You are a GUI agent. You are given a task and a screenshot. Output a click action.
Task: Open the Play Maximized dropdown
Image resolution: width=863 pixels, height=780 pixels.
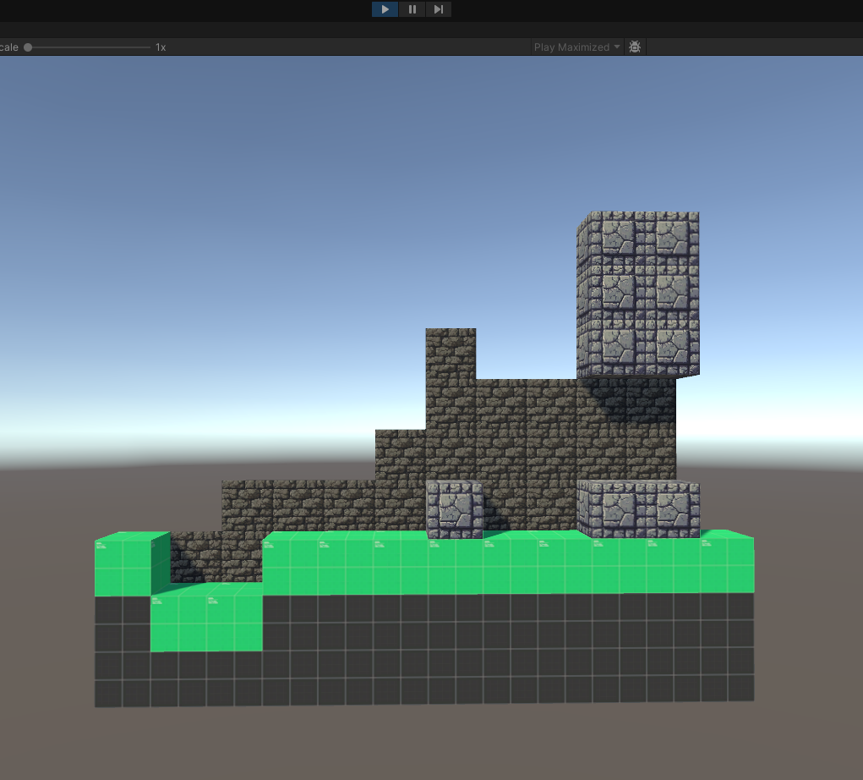(576, 47)
